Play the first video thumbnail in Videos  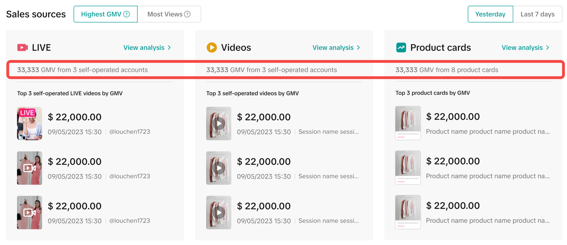coord(219,124)
